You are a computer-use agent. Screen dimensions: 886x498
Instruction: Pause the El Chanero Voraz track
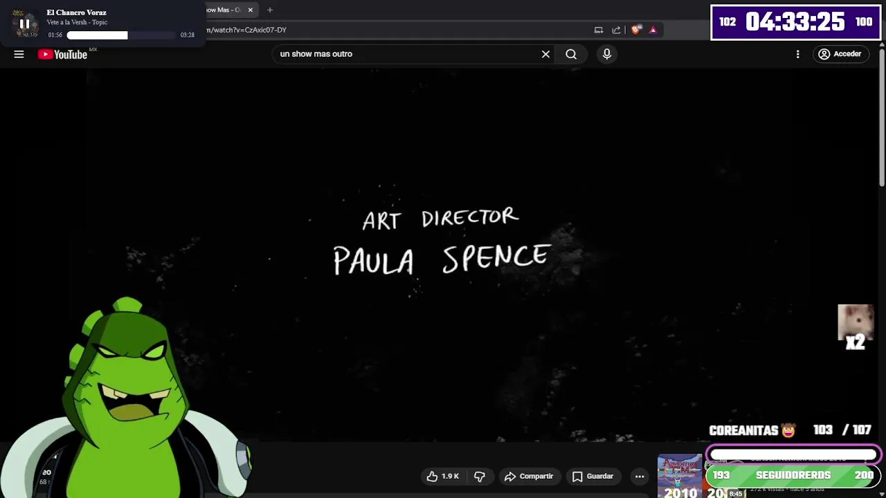[24, 24]
